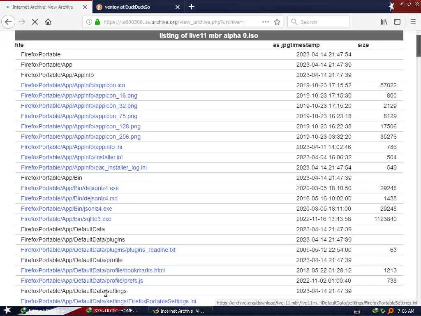Open profile/bookmarks.html link
Screen dimensions: 421x316
[93, 270]
